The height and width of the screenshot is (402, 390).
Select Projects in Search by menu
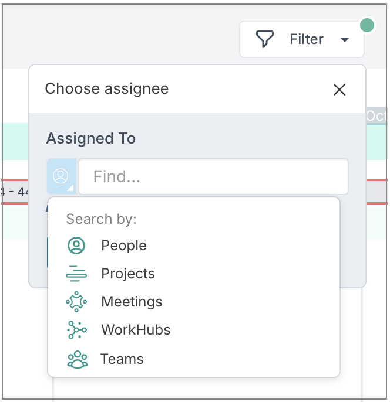point(128,274)
